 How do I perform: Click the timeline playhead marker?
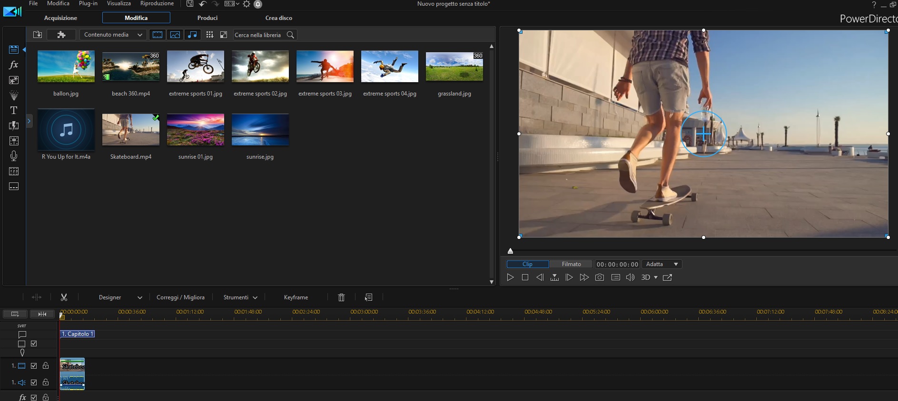[x=62, y=315]
